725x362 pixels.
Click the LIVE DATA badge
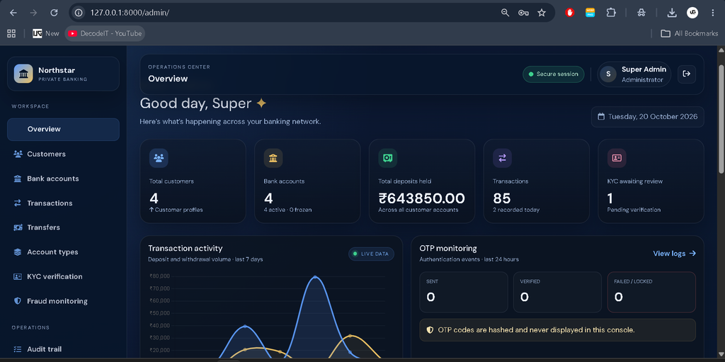click(x=371, y=254)
